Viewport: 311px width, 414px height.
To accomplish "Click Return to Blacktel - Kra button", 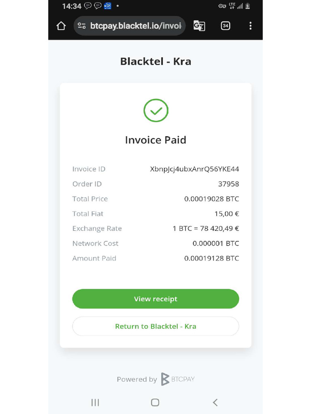I will click(x=155, y=326).
